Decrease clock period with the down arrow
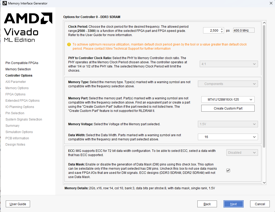The width and height of the screenshot is (275, 212). coord(222,32)
